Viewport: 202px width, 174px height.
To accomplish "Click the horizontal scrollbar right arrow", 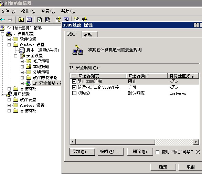I will pos(196,142).
